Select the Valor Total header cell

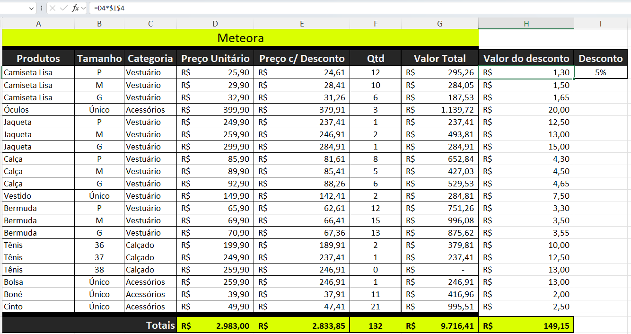click(x=440, y=58)
